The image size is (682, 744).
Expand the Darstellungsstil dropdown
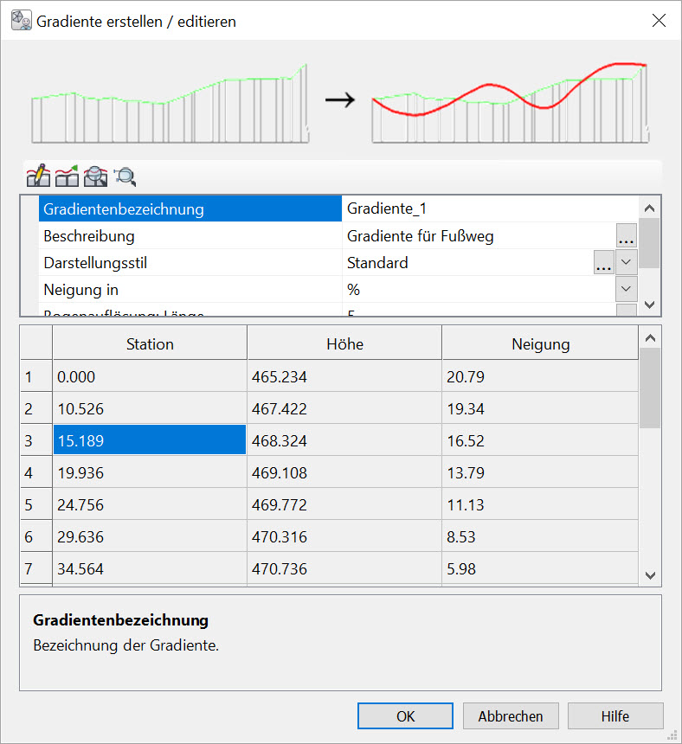(627, 263)
